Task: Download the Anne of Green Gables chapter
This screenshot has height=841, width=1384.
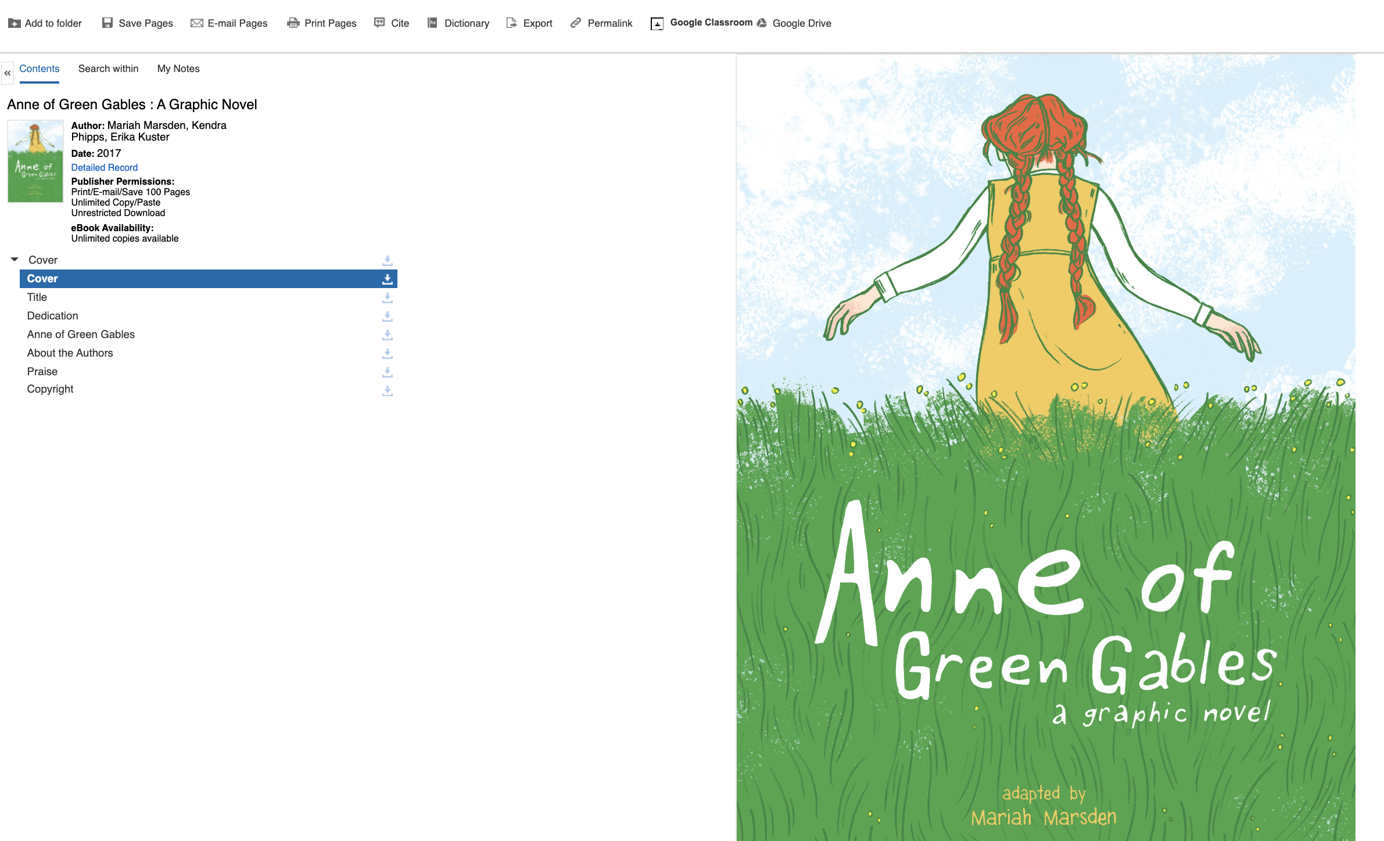Action: [x=388, y=335]
